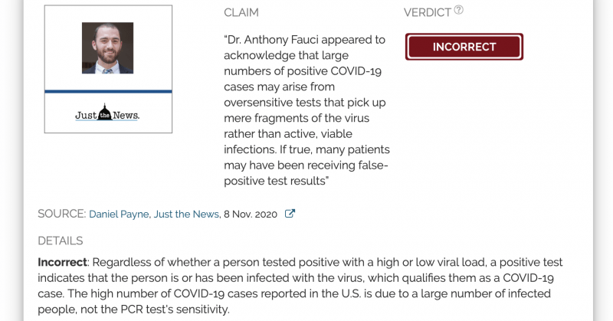Click the Just the News logo image
The width and height of the screenshot is (613, 321).
[107, 113]
